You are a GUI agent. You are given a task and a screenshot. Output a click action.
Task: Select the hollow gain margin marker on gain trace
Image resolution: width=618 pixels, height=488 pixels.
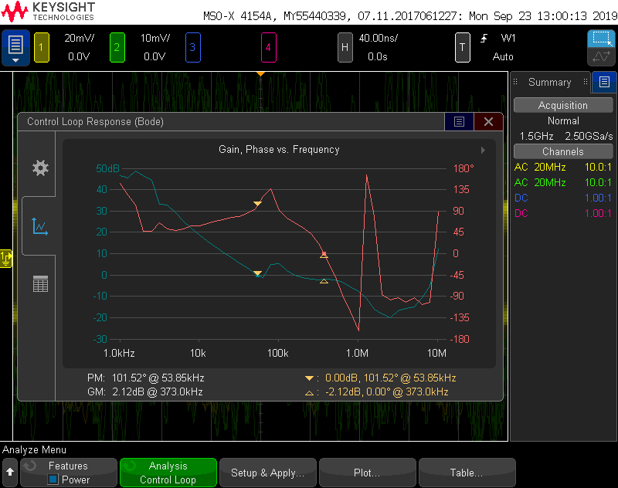tap(324, 281)
